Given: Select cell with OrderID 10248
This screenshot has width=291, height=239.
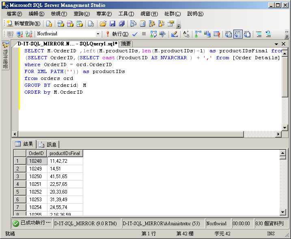Looking at the screenshot, I should (37, 161).
